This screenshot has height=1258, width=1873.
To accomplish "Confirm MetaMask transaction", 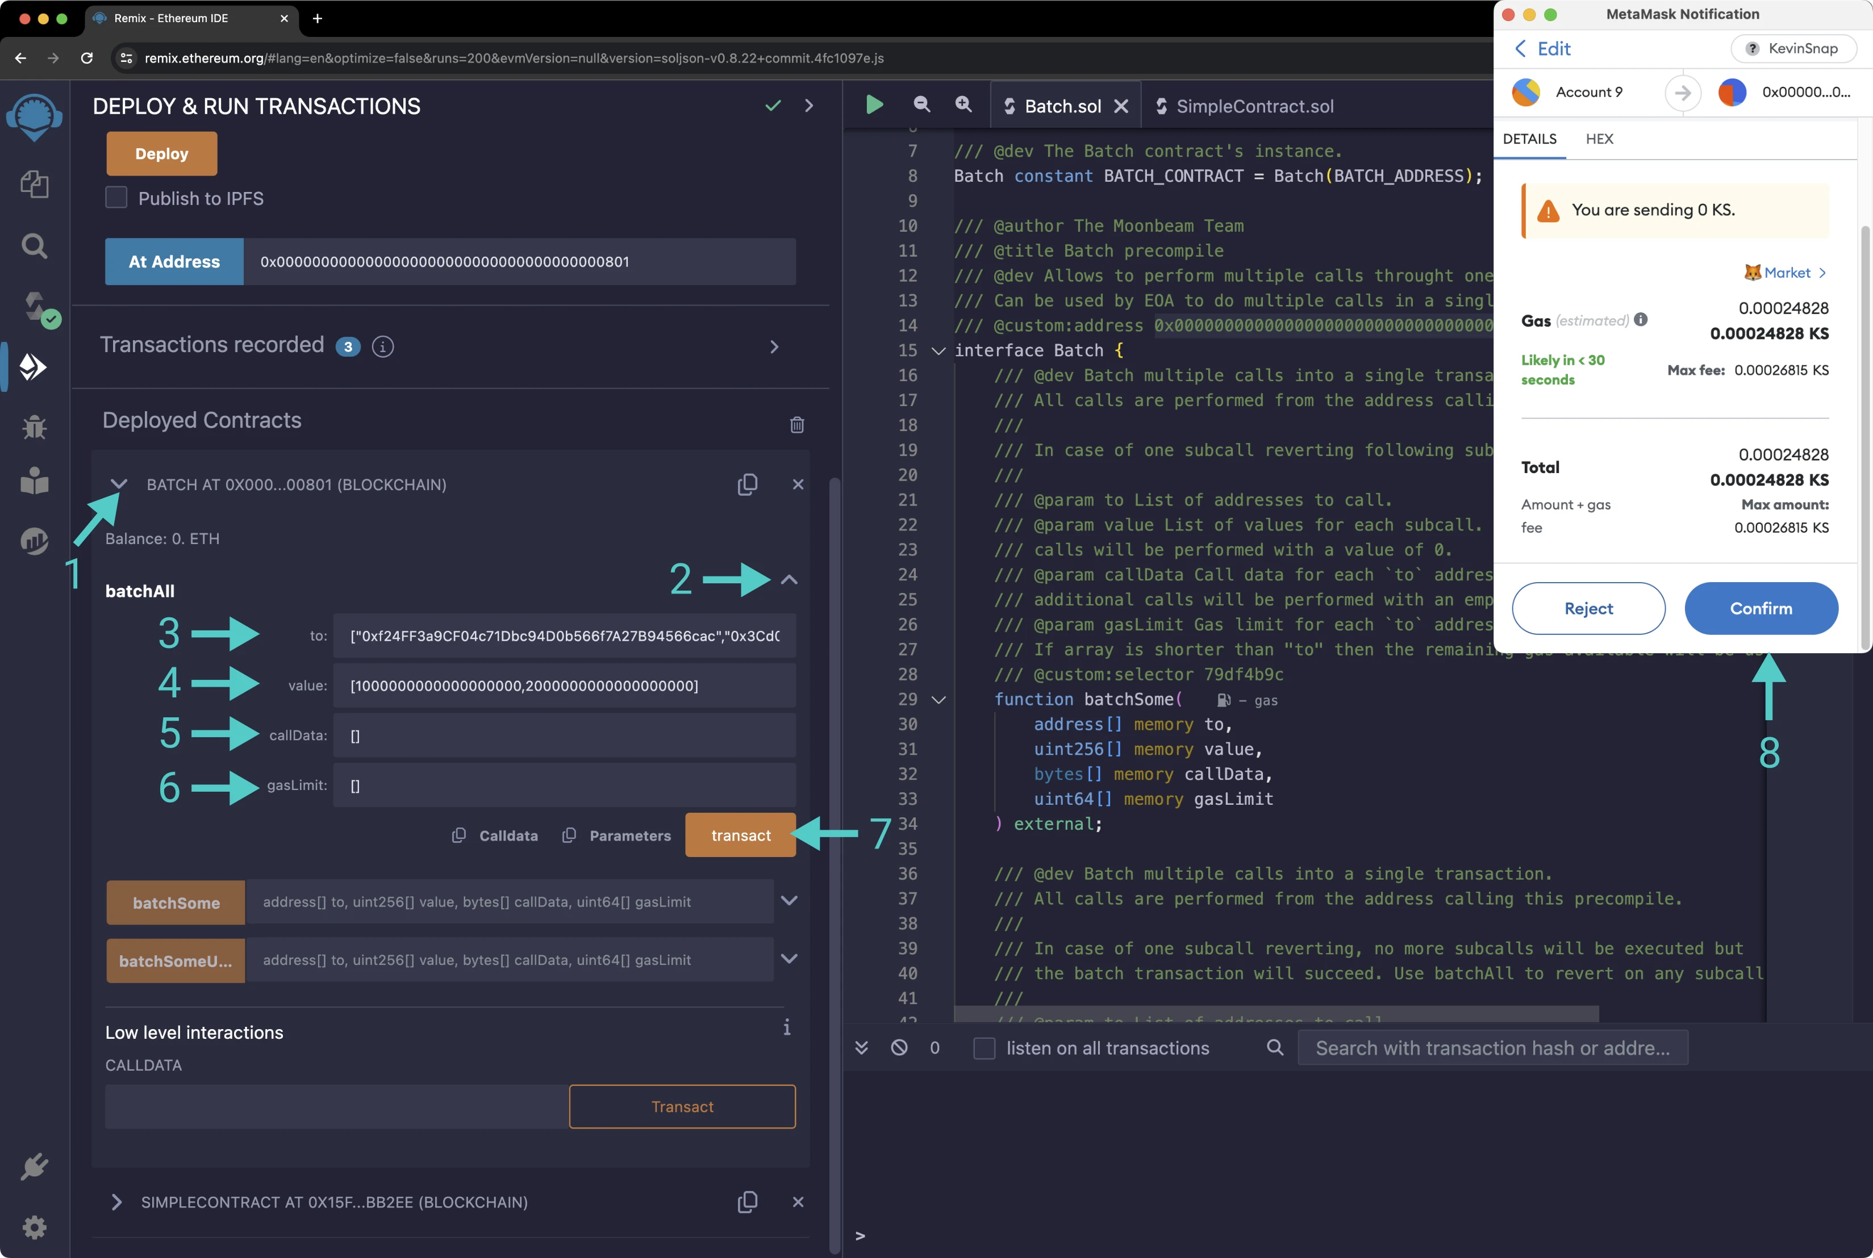I will (x=1762, y=608).
